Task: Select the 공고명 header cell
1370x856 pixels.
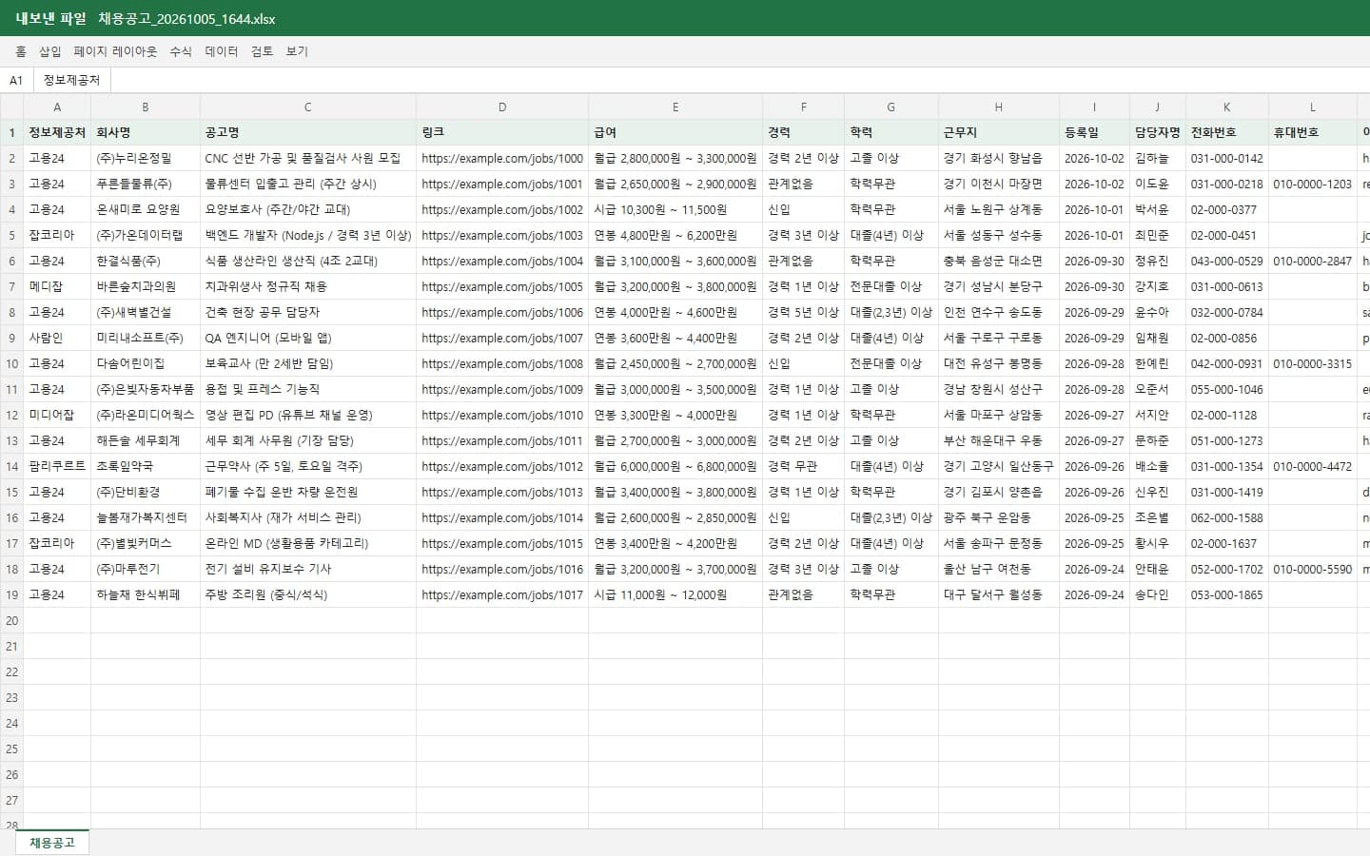Action: (308, 133)
